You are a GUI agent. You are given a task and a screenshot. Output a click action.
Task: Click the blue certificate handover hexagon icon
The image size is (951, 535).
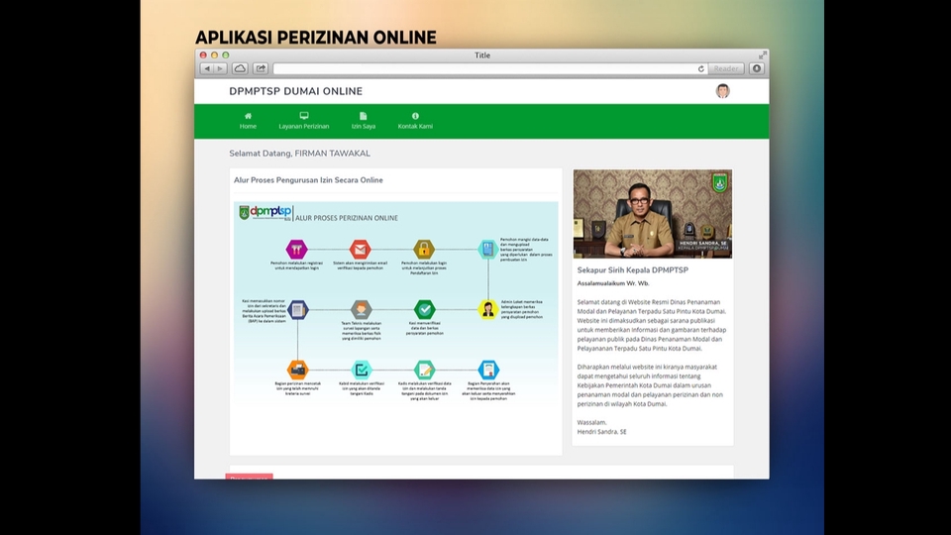click(x=488, y=370)
